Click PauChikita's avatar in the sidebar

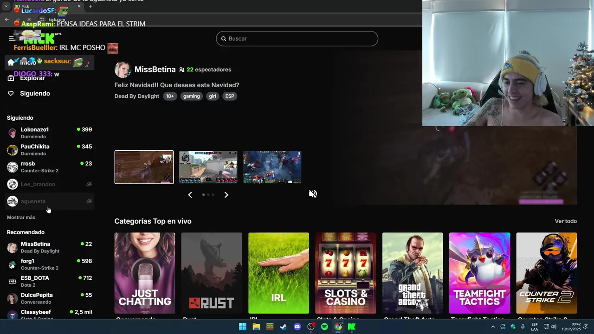tap(13, 150)
